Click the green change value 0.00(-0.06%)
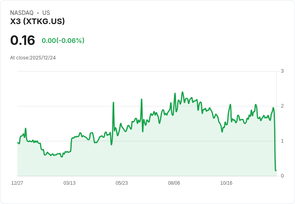 pyautogui.click(x=63, y=41)
